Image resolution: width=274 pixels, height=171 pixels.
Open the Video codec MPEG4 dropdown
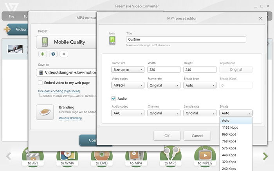[128, 85]
